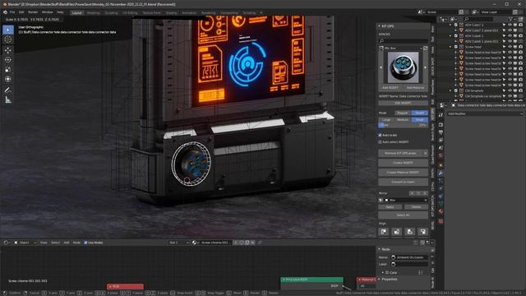Open the Add Modifier dropdown
526x296 pixels.
tap(485, 113)
